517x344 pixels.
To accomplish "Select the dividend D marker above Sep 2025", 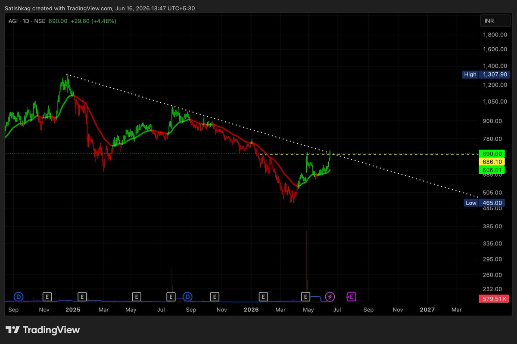I will click(187, 296).
